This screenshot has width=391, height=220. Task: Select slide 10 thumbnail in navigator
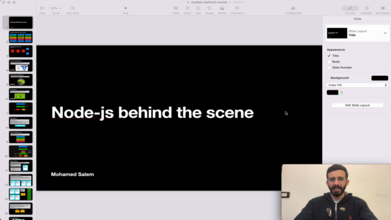click(21, 152)
